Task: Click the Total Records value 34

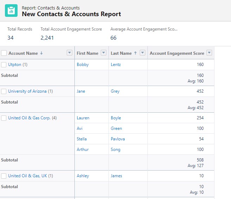Action: coord(11,38)
